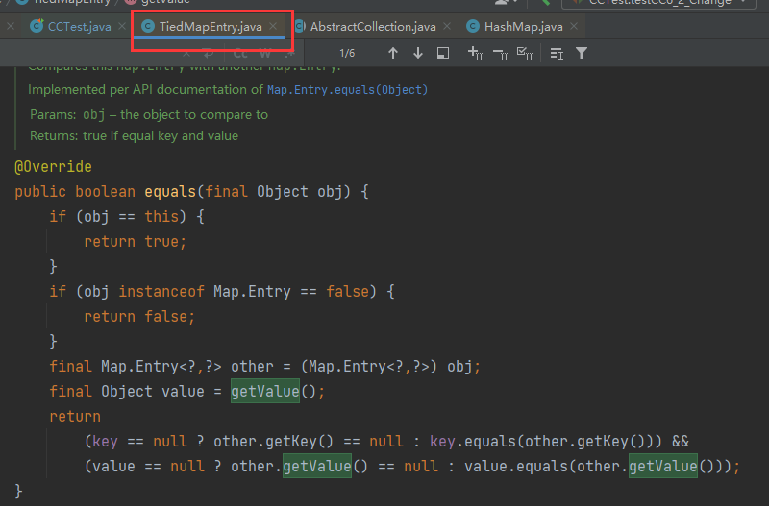Toggle Match Case (Cc) search option
This screenshot has height=506, width=769.
pos(240,54)
